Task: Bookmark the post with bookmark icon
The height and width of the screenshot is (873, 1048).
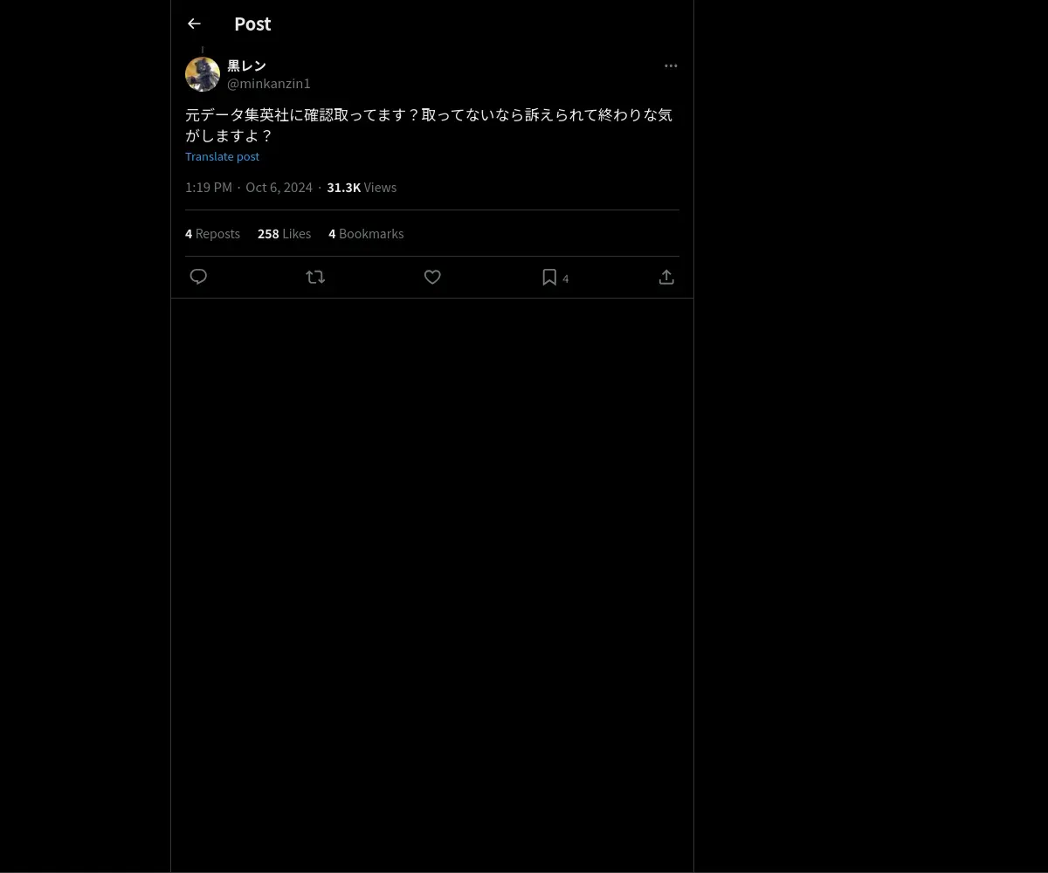Action: pos(549,277)
